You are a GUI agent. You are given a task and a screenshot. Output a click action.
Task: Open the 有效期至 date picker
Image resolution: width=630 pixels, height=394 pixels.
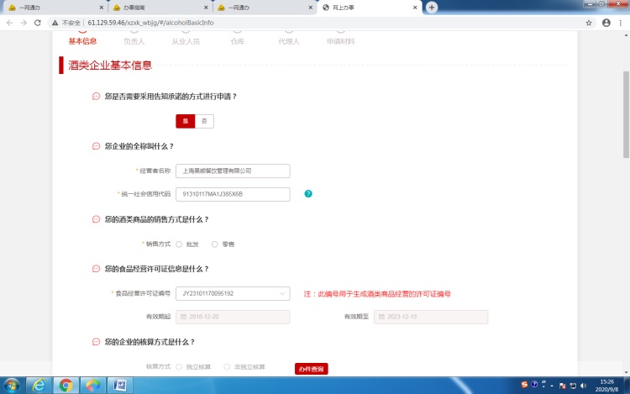pyautogui.click(x=430, y=317)
